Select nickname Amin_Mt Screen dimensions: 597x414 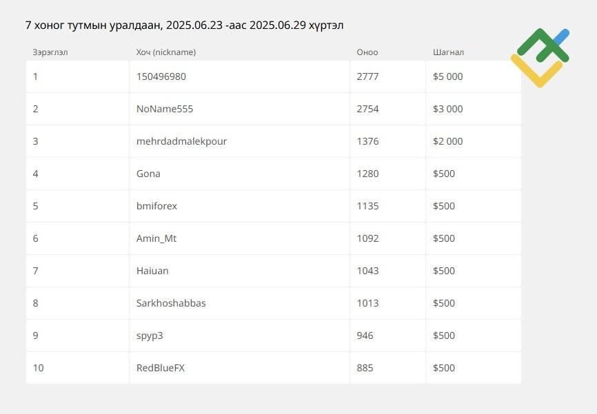pyautogui.click(x=156, y=238)
